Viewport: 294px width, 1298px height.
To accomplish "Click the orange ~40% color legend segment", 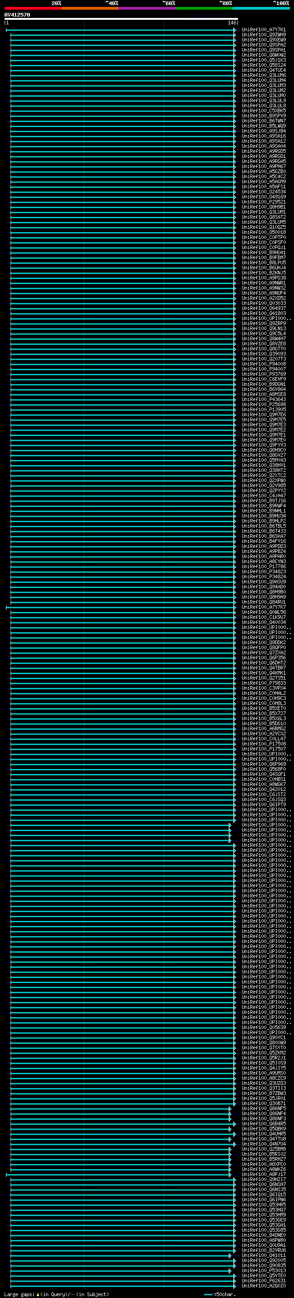I will tap(90, 8).
